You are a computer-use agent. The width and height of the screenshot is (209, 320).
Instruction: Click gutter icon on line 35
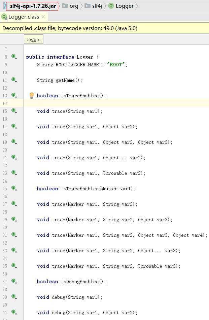click(x=14, y=265)
